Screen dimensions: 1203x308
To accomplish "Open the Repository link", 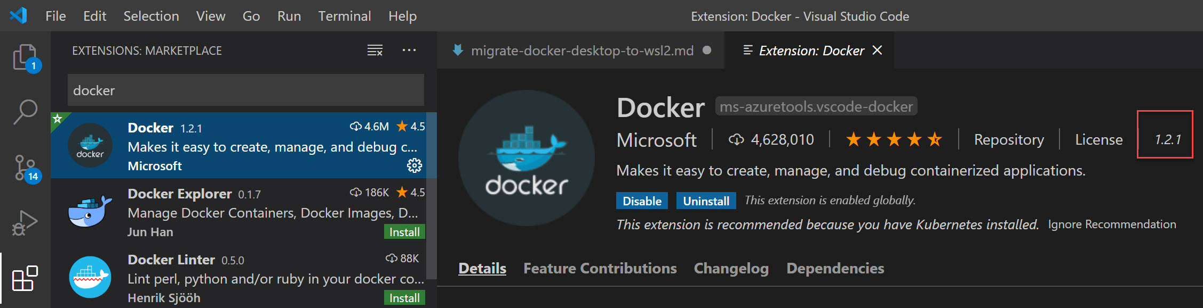I will click(1008, 140).
